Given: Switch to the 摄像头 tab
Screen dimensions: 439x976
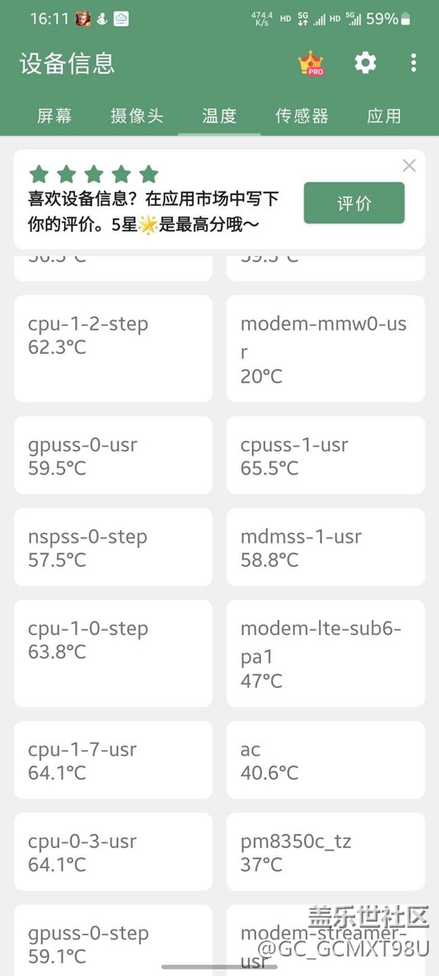Looking at the screenshot, I should pos(137,116).
